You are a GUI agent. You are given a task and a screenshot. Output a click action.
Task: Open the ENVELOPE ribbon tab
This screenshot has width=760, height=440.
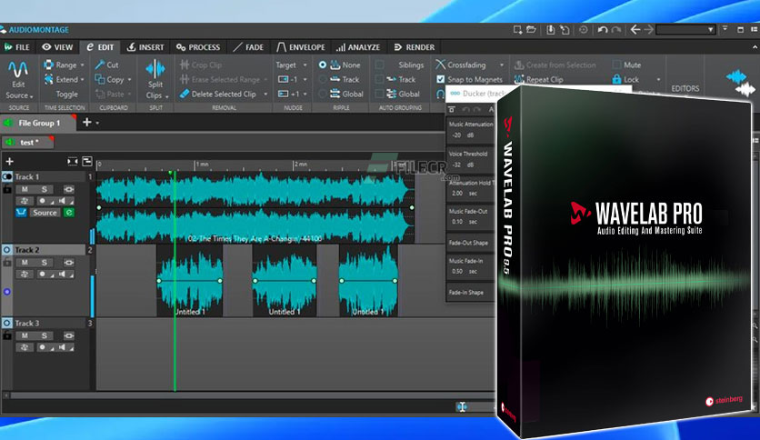coord(301,47)
